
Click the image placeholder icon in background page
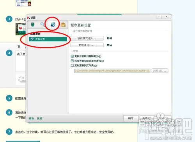tap(22, 79)
